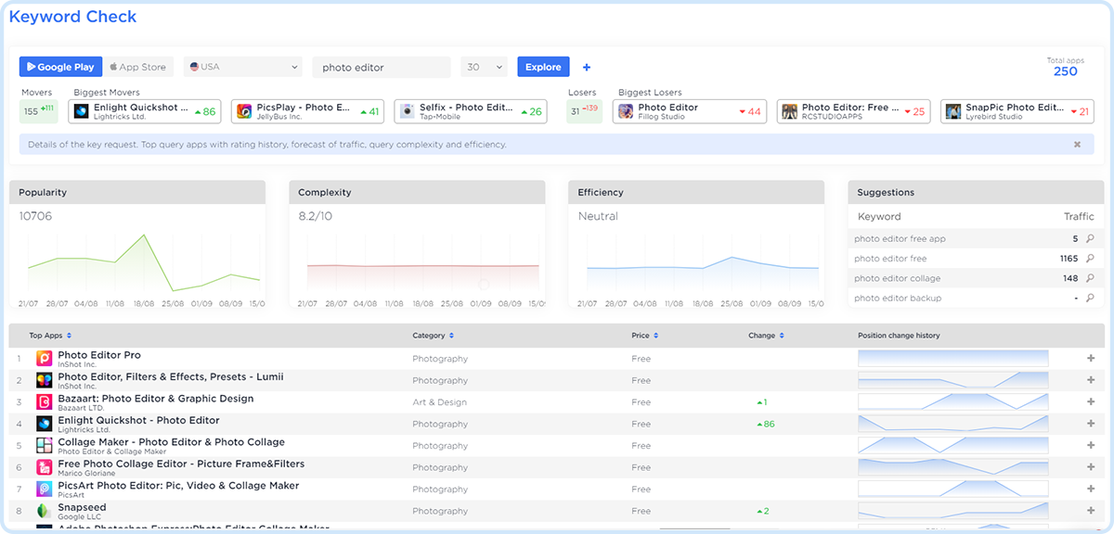Click the photo editor keyword input field
1114x534 pixels.
click(381, 68)
